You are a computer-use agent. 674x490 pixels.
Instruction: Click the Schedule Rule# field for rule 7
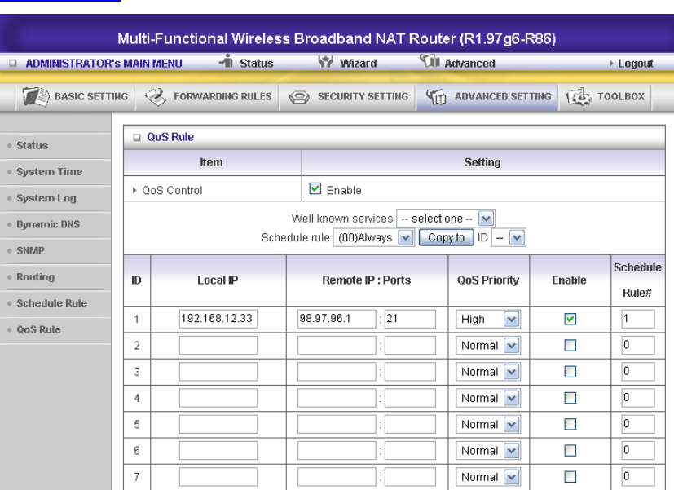coord(638,477)
